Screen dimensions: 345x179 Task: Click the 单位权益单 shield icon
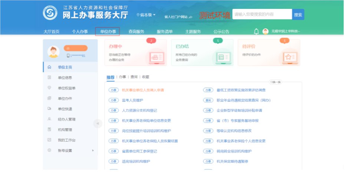point(49,88)
